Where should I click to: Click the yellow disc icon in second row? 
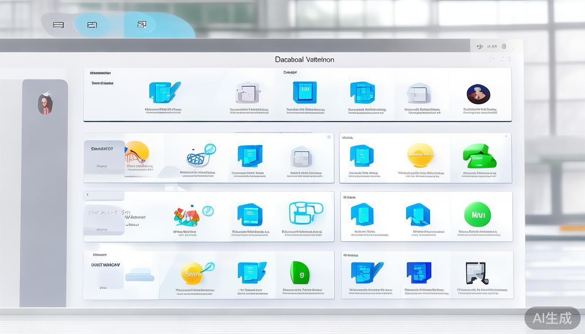tap(420, 155)
